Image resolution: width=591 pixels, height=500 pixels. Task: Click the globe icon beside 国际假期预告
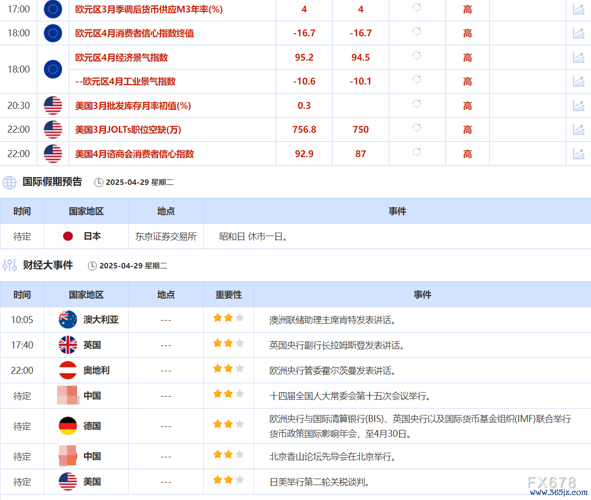[9, 182]
